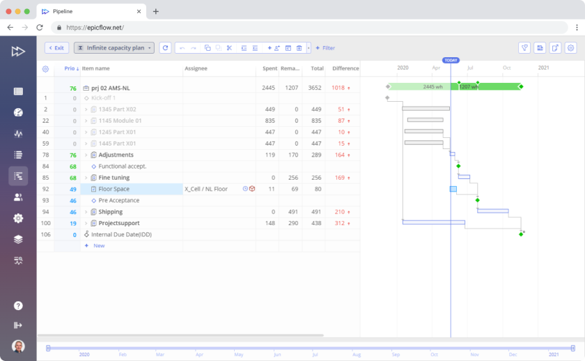
Task: Sort by the Prio column header
Action: tap(71, 68)
